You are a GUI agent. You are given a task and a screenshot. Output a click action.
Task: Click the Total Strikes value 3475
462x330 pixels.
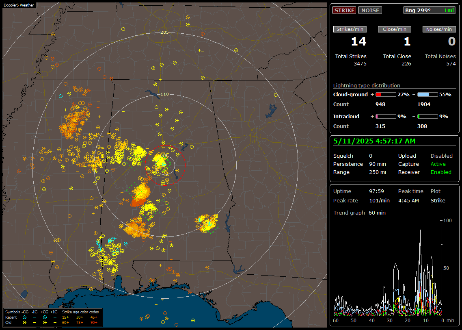360,64
